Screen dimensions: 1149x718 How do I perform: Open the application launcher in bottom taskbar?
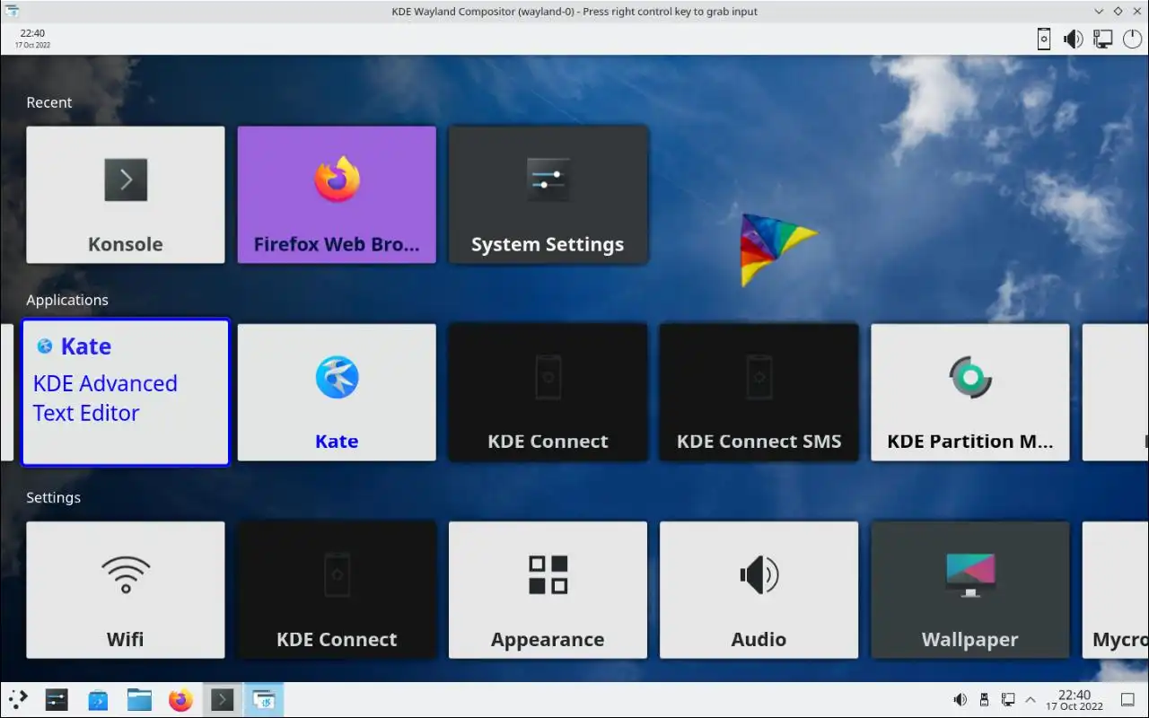(x=18, y=700)
